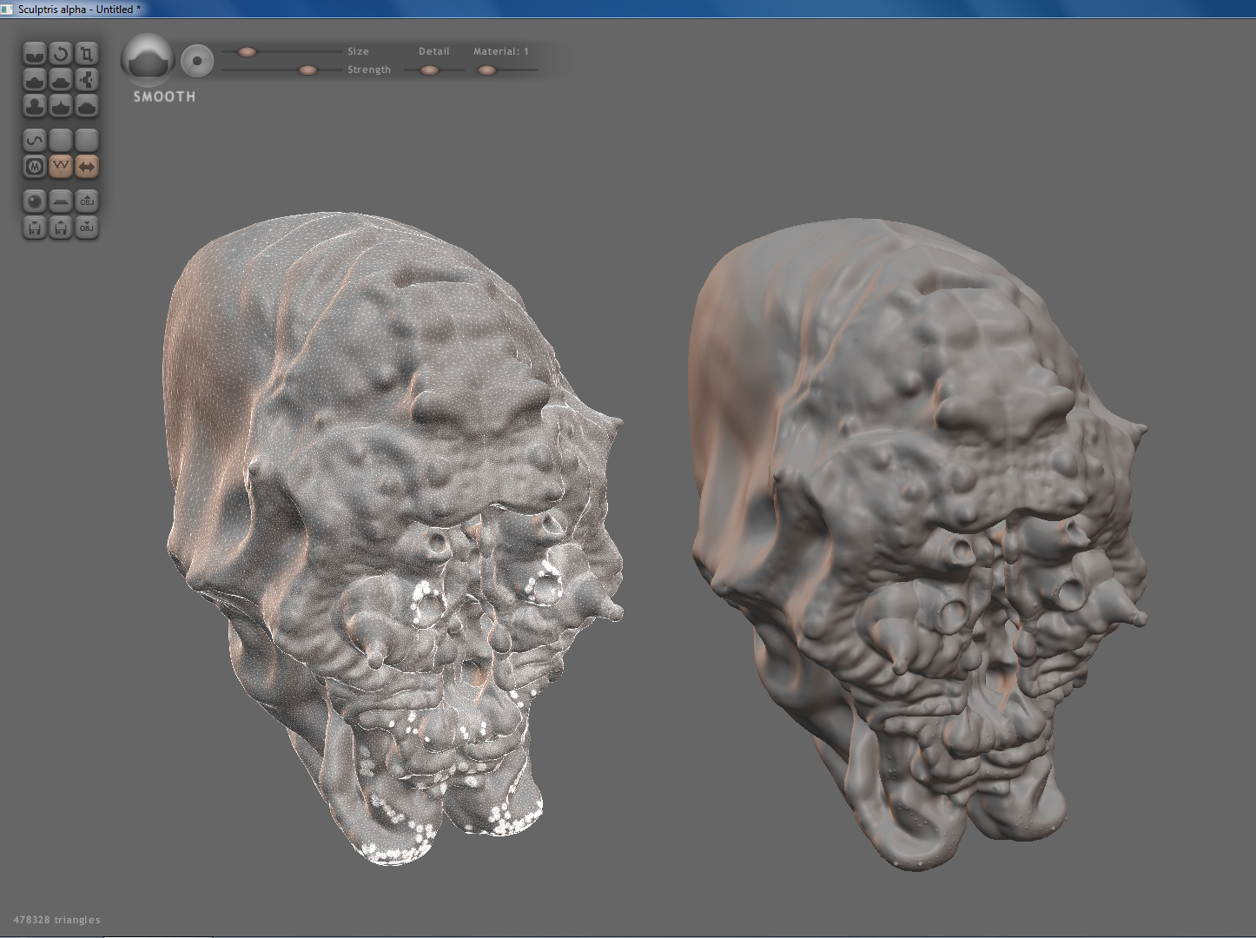Click the SMOOTH brush name label
Viewport: 1256px width, 938px height.
(164, 97)
